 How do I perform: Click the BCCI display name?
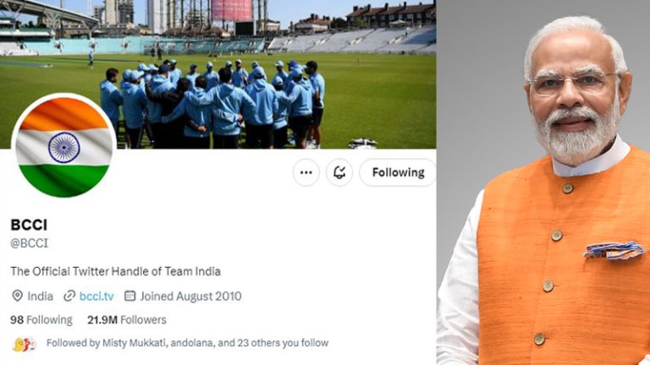click(29, 225)
